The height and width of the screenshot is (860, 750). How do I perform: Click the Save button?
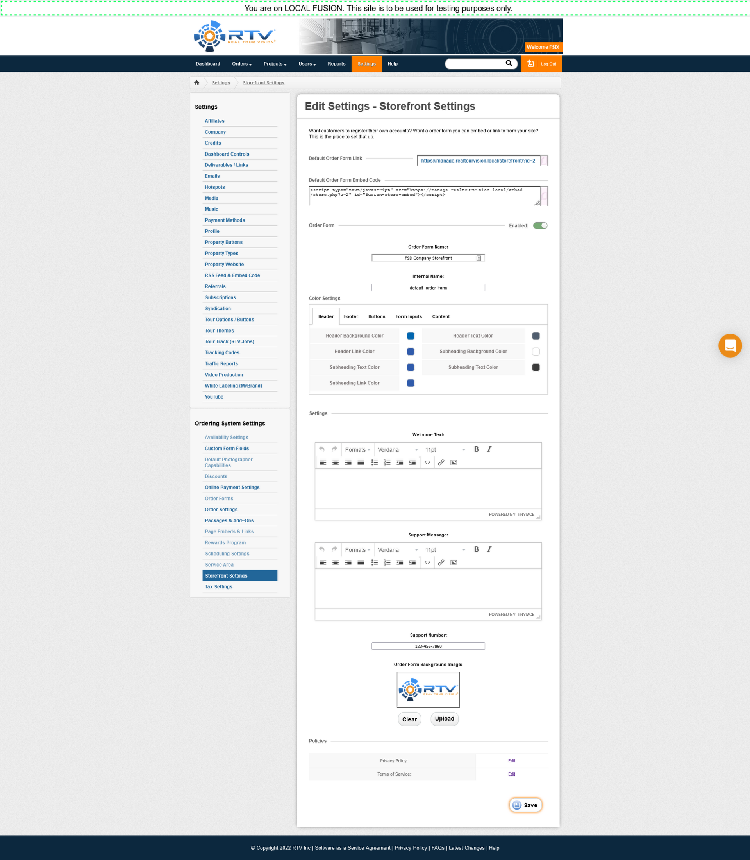coord(525,805)
